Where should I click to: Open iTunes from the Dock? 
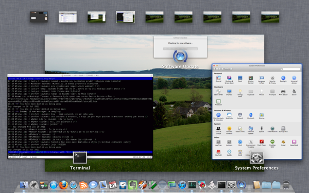182,185
